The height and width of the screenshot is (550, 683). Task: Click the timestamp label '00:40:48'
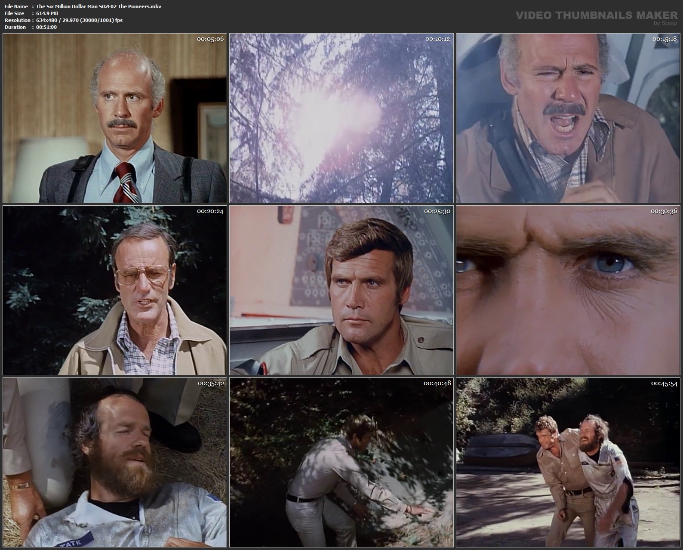(x=437, y=383)
